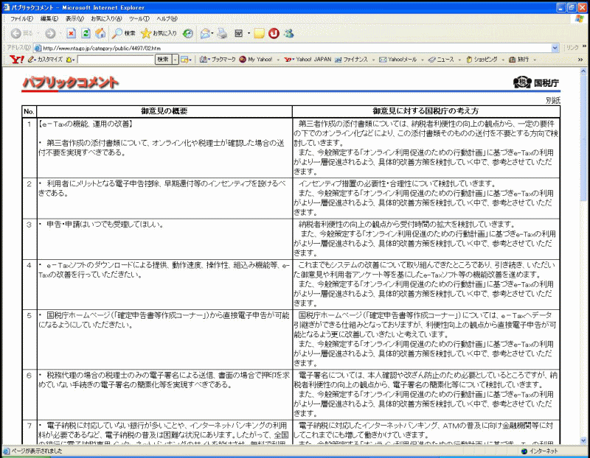Screen dimensions: 590x458
Task: Open the ヘルプ(H) menu
Action: pos(167,18)
